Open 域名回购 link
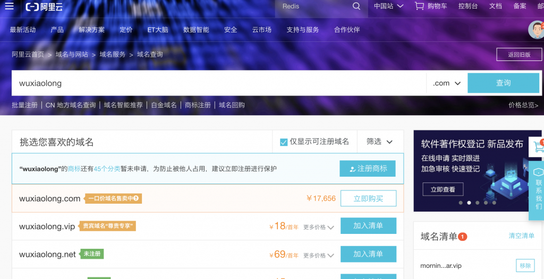 point(232,105)
